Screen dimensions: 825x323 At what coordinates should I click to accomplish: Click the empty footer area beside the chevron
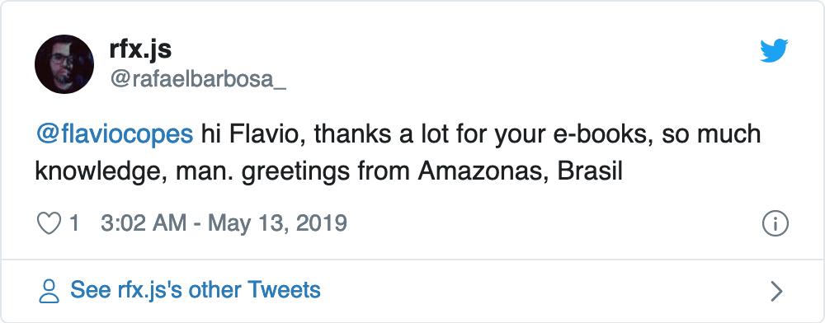(x=542, y=291)
